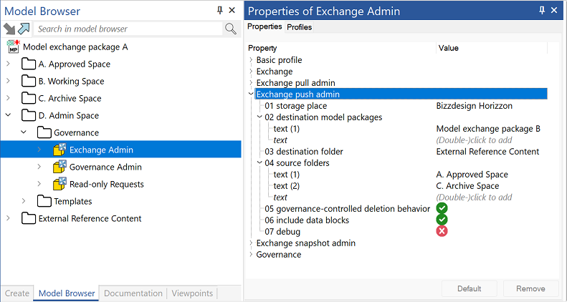Expand the Exchange snapshot admin section

tap(251, 243)
